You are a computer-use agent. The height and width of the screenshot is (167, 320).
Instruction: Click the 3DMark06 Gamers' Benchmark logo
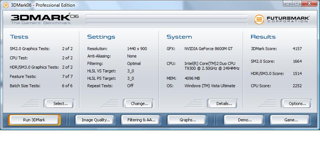(45, 19)
